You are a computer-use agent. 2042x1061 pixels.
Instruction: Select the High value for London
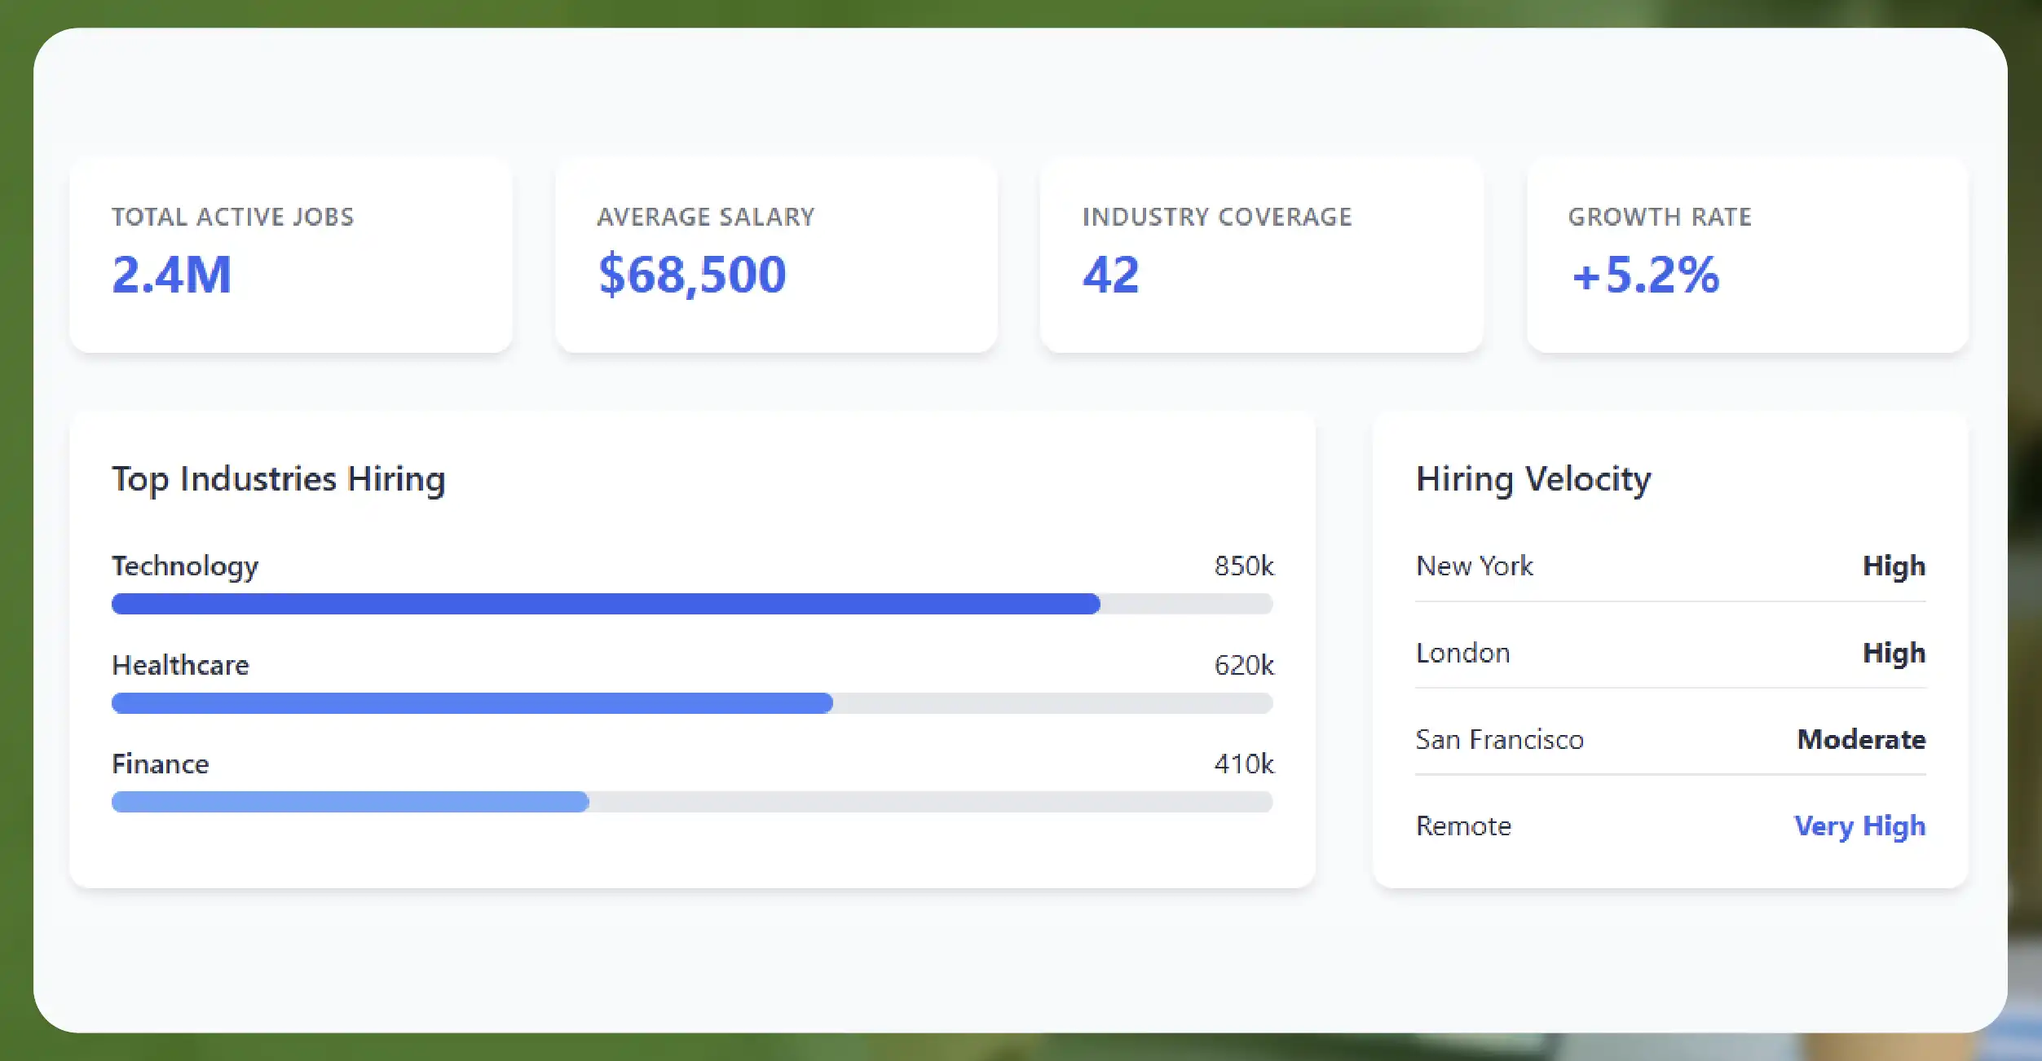[1894, 654]
